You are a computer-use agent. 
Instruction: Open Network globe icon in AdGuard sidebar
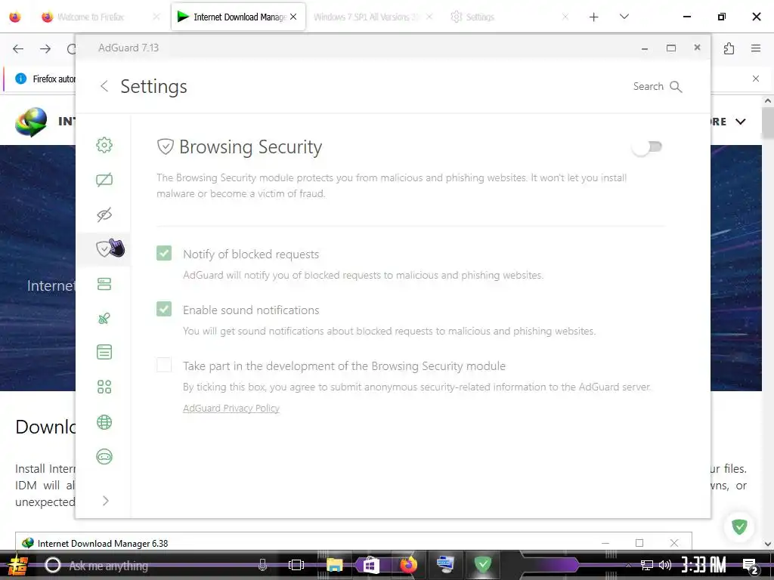[x=104, y=422]
